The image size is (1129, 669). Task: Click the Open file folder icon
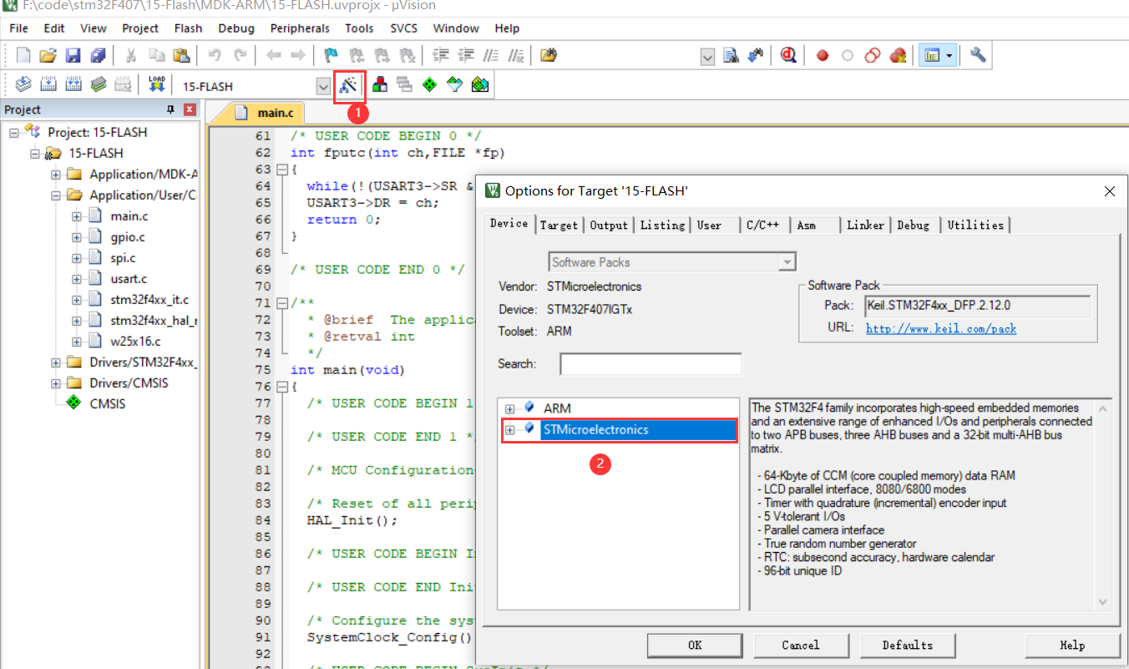pos(48,55)
